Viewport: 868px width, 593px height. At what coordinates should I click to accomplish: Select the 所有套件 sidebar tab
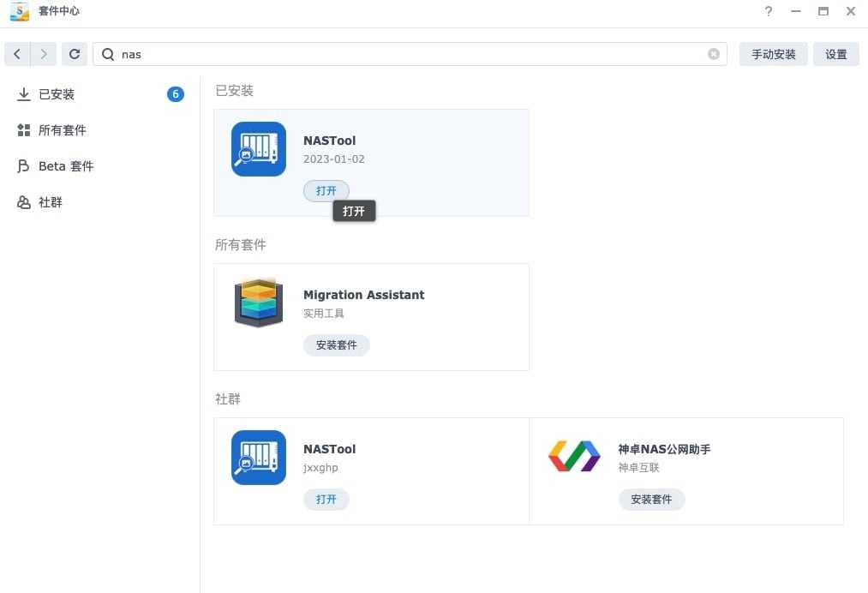pyautogui.click(x=100, y=130)
